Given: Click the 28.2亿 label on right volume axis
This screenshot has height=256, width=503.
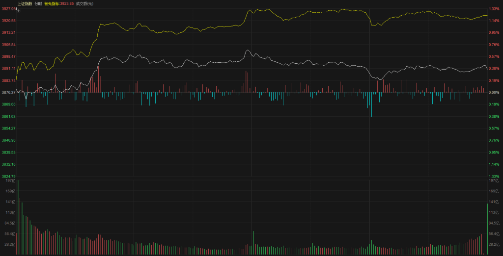Looking at the screenshot, I should click(x=493, y=244).
